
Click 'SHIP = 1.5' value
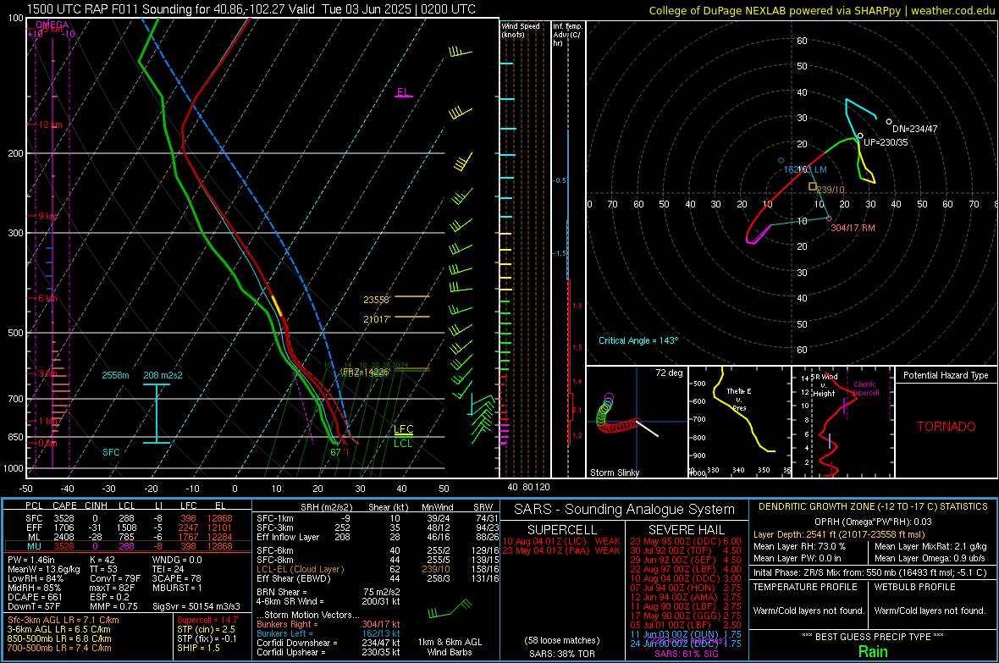(x=198, y=648)
